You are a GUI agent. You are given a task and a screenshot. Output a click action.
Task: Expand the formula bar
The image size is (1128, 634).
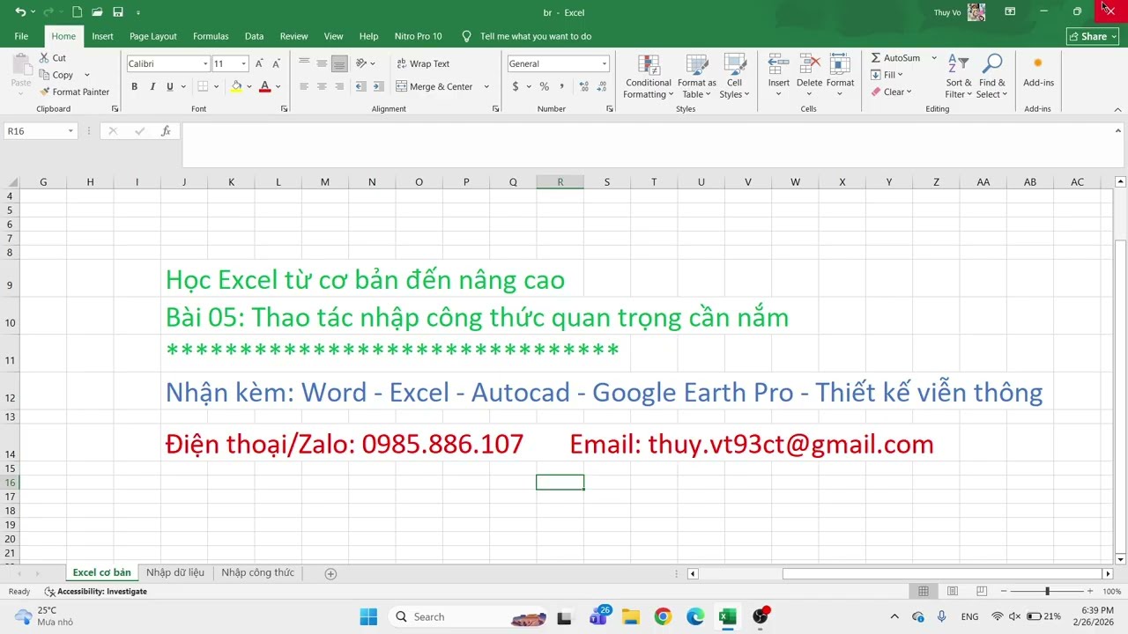click(x=1119, y=130)
